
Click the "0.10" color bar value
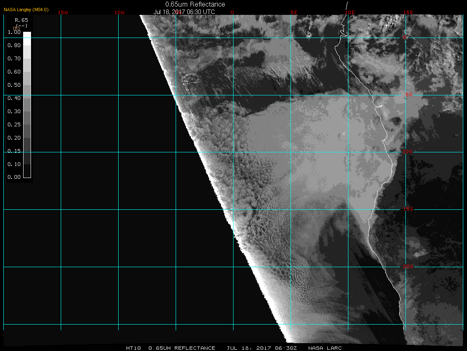pyautogui.click(x=14, y=164)
